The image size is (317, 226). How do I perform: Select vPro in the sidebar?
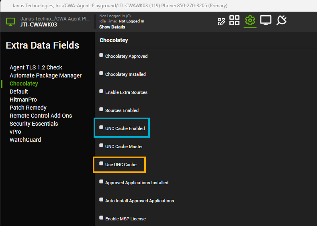[15, 132]
